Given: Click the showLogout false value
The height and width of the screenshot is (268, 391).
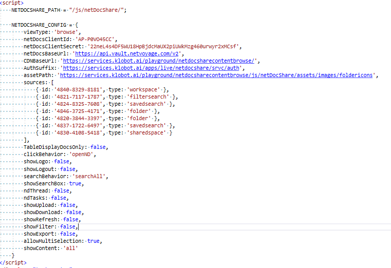Looking at the screenshot, I should (x=68, y=169).
